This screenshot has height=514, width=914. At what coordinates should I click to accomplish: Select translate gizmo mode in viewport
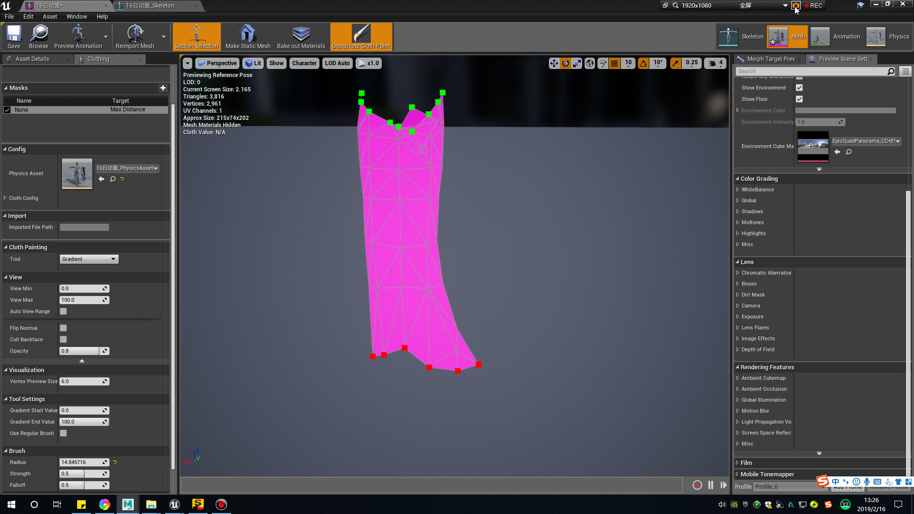click(554, 63)
